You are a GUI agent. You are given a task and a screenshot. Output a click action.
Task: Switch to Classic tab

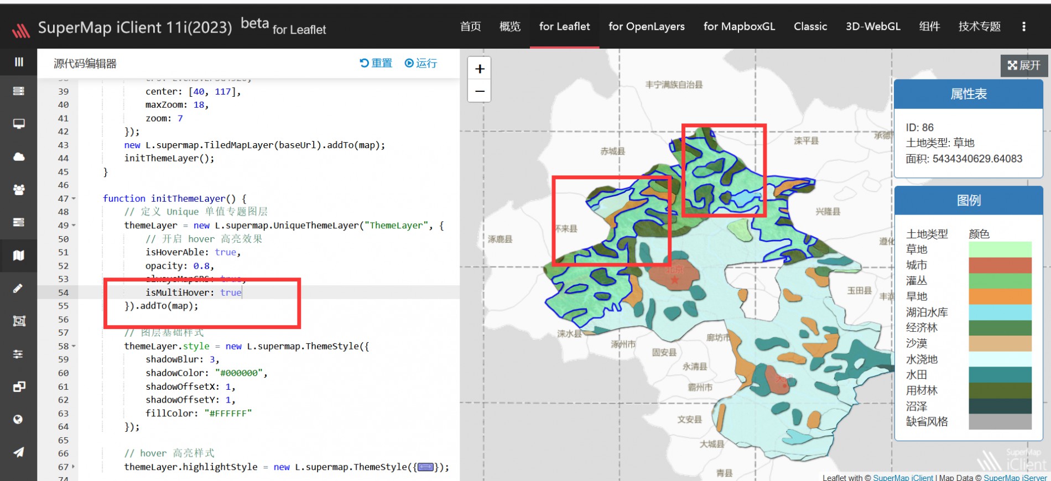tap(810, 26)
